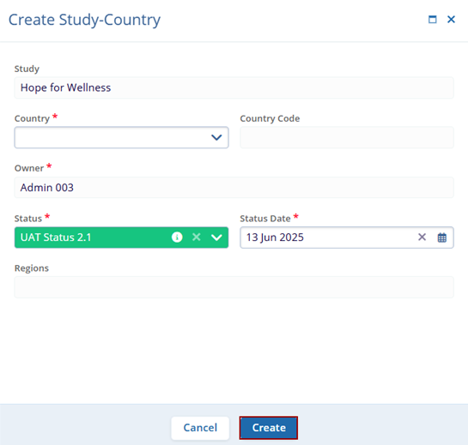Close the Create Study-Country dialog
468x445 pixels.
(x=451, y=20)
